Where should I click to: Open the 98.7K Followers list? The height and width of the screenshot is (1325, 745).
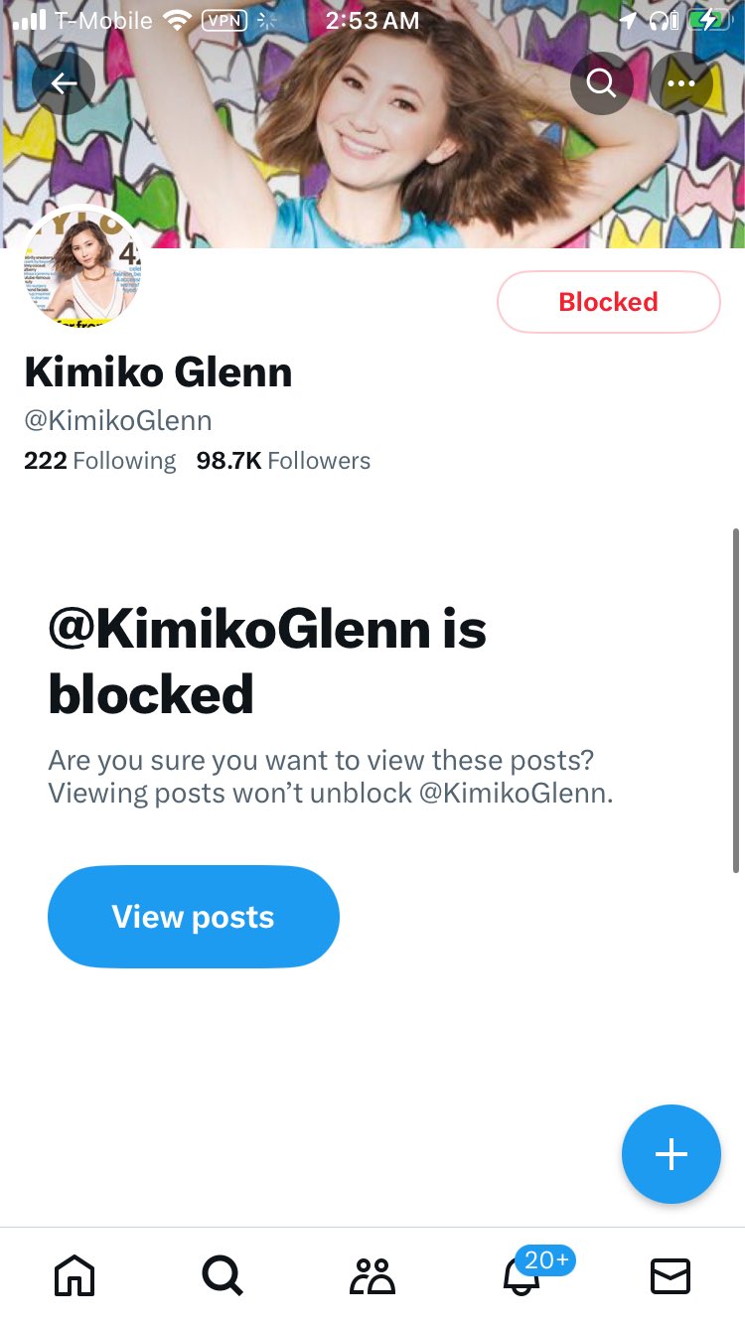283,461
